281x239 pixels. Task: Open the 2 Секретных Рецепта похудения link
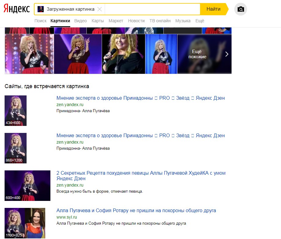pos(141,176)
